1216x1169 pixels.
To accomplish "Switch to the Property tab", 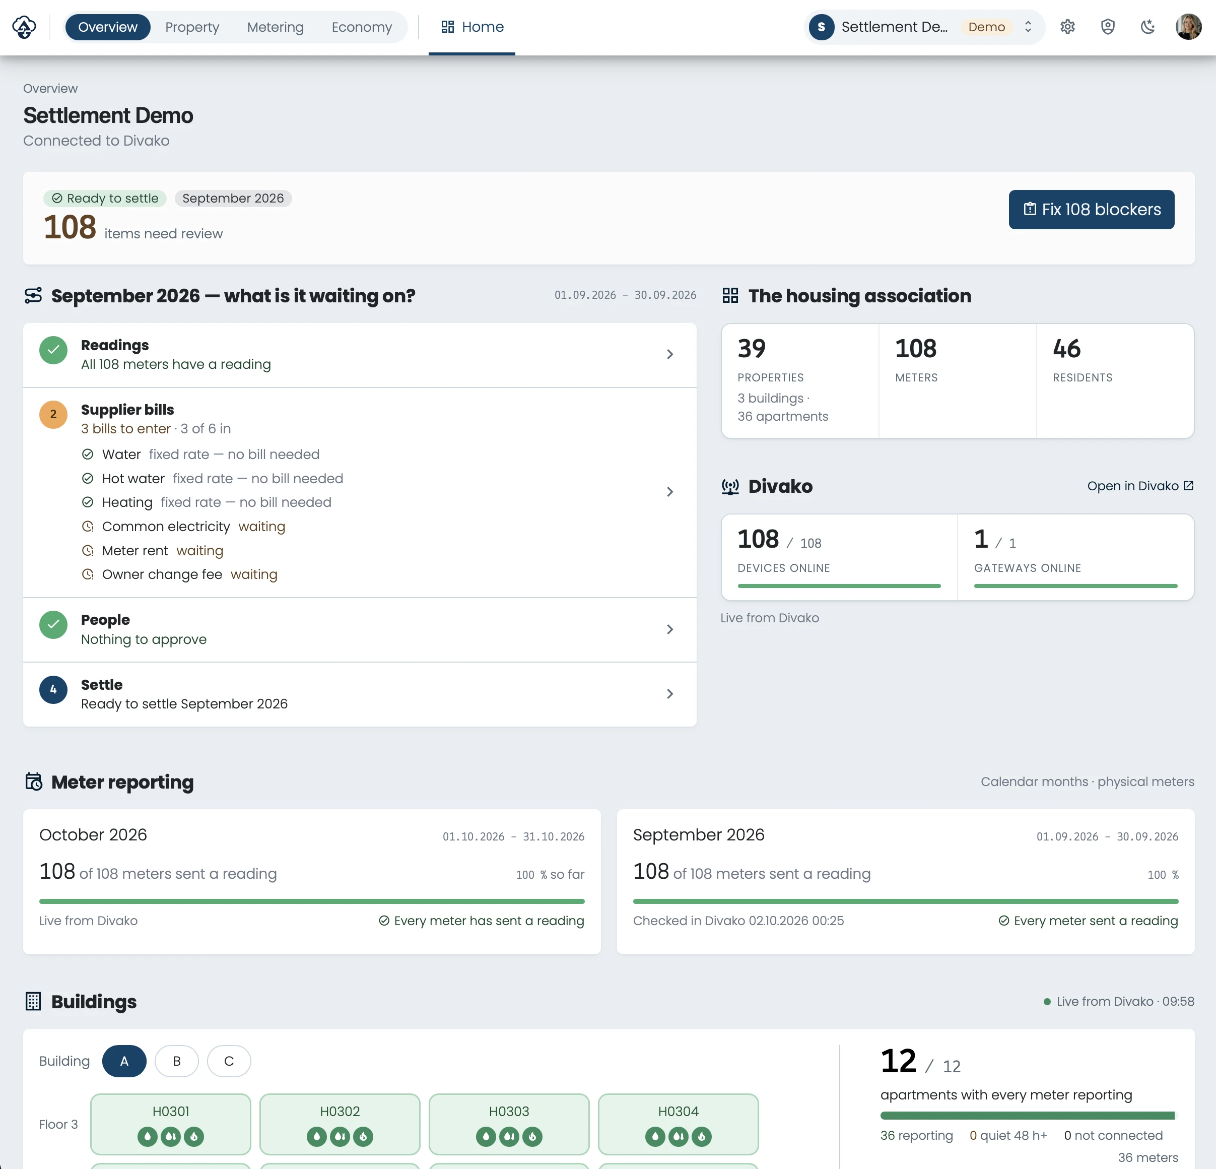I will pos(192,27).
